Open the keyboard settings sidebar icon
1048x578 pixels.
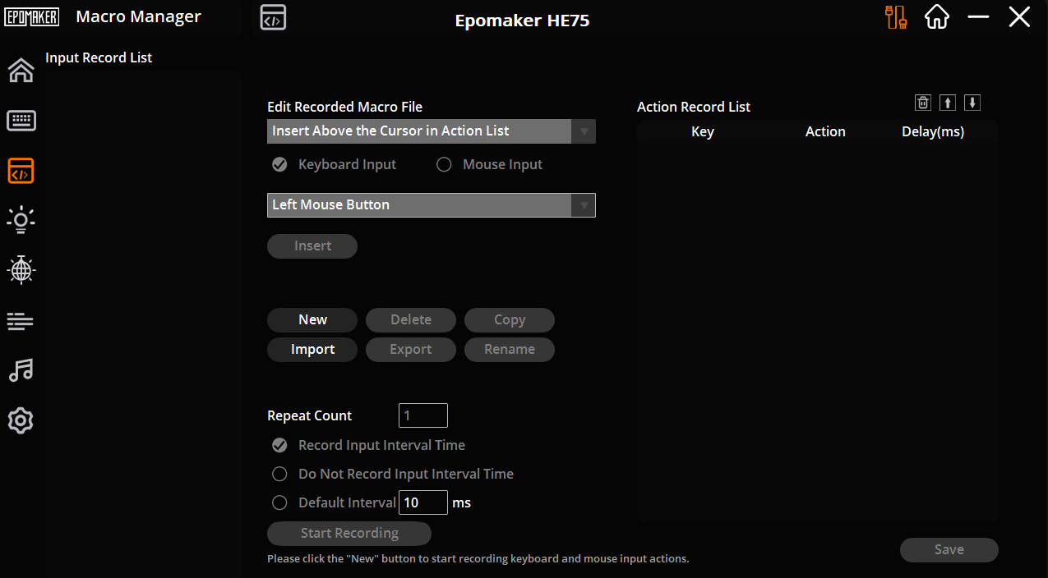click(x=21, y=122)
